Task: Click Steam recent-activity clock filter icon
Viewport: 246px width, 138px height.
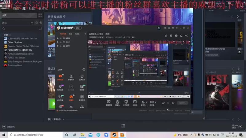Action: (37, 23)
